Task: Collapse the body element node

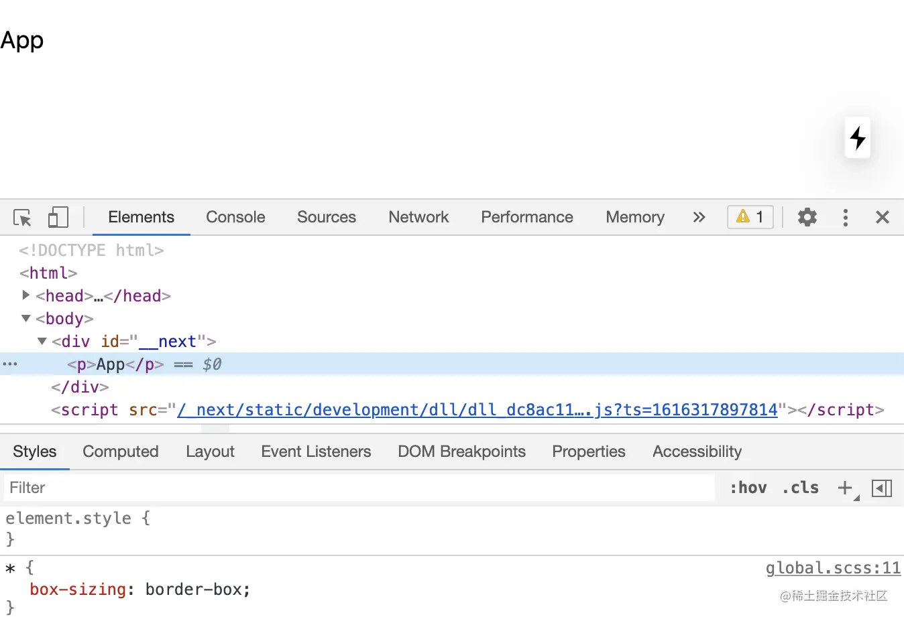Action: pos(25,318)
